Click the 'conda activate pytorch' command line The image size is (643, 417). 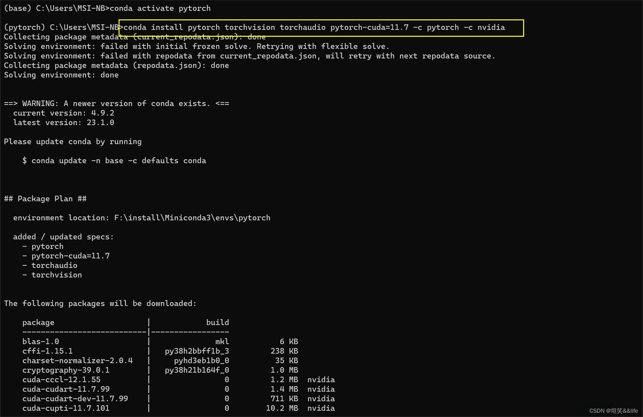pos(107,8)
